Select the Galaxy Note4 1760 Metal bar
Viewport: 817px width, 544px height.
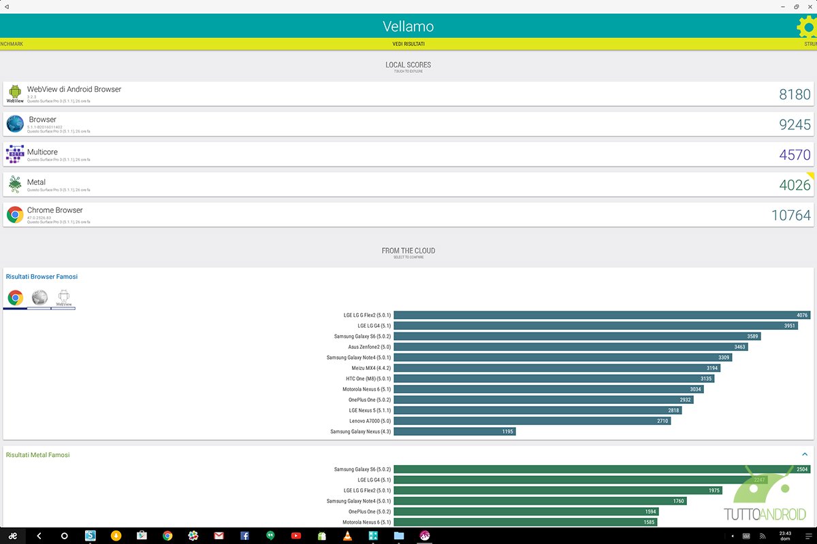coord(540,501)
